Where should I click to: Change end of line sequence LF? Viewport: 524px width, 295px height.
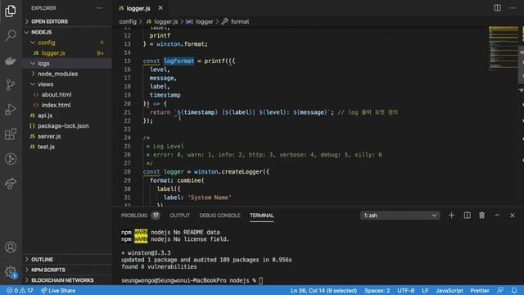425,290
